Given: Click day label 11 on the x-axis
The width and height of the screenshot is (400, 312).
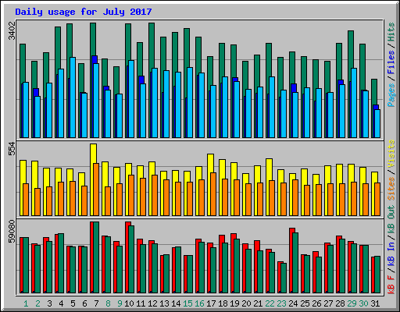Looking at the screenshot, I should (141, 303).
